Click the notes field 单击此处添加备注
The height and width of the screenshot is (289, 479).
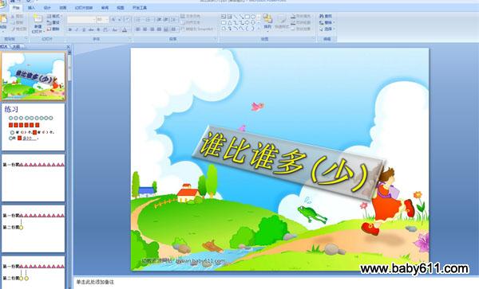click(95, 283)
